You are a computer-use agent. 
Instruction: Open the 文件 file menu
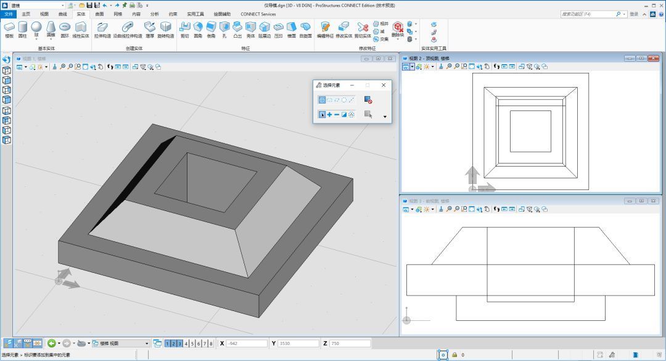coord(9,14)
